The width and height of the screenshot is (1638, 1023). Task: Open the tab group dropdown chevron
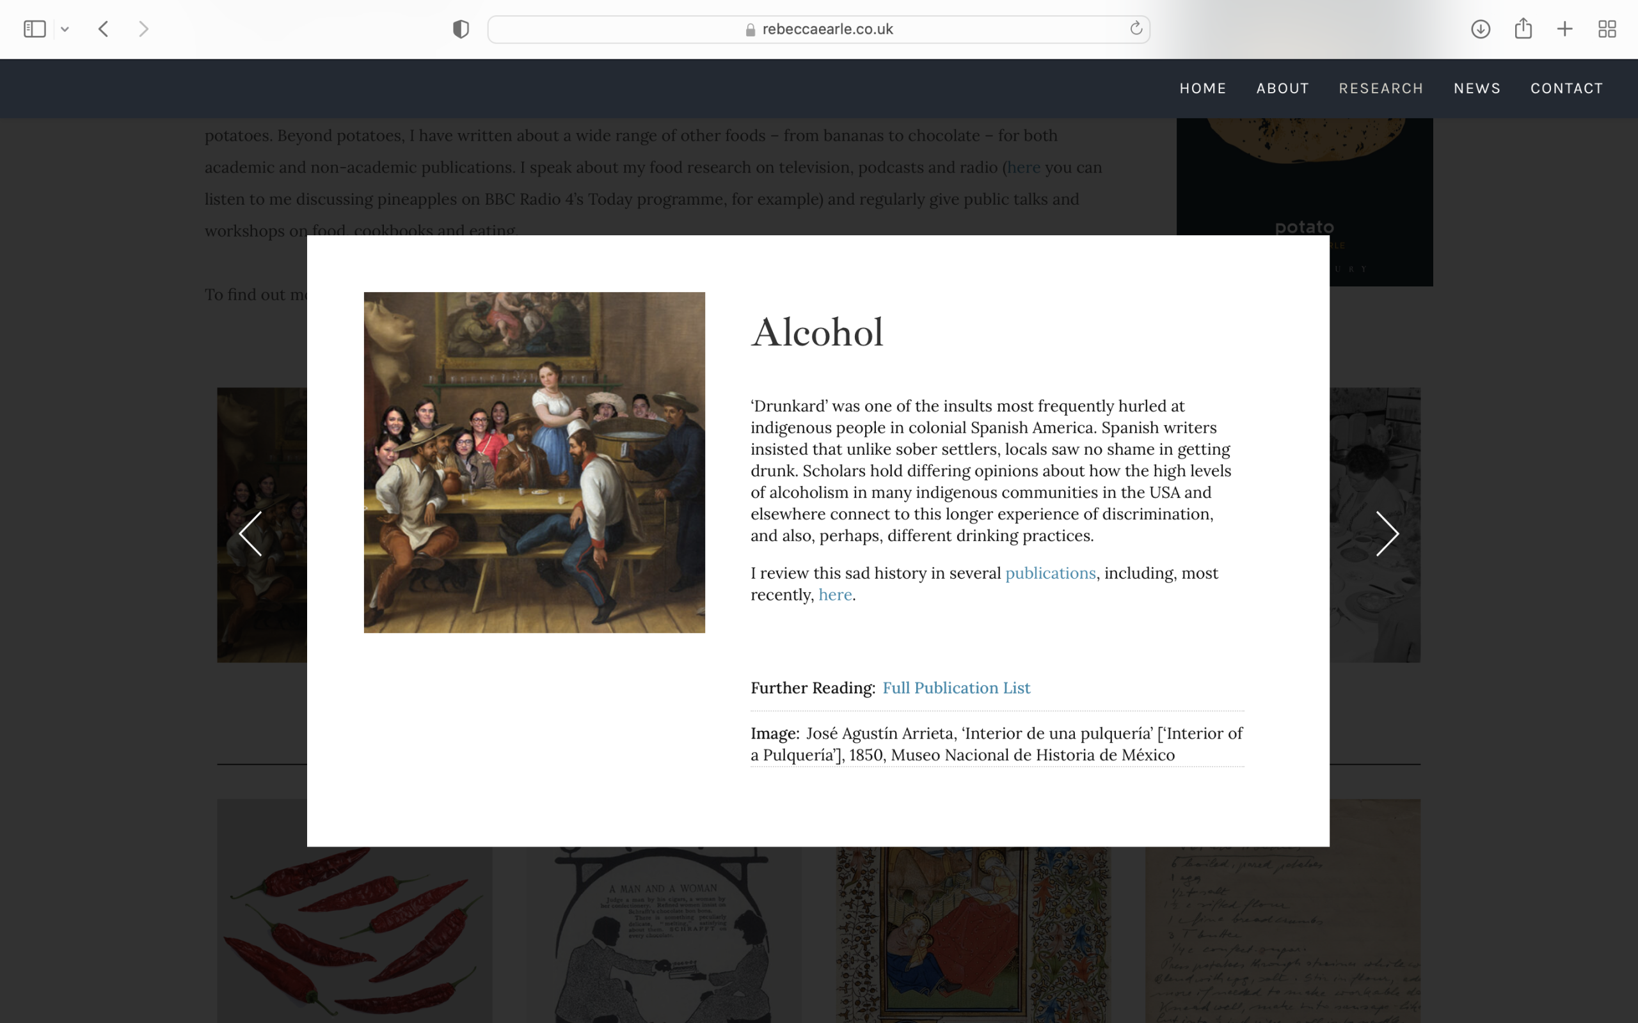coord(65,29)
